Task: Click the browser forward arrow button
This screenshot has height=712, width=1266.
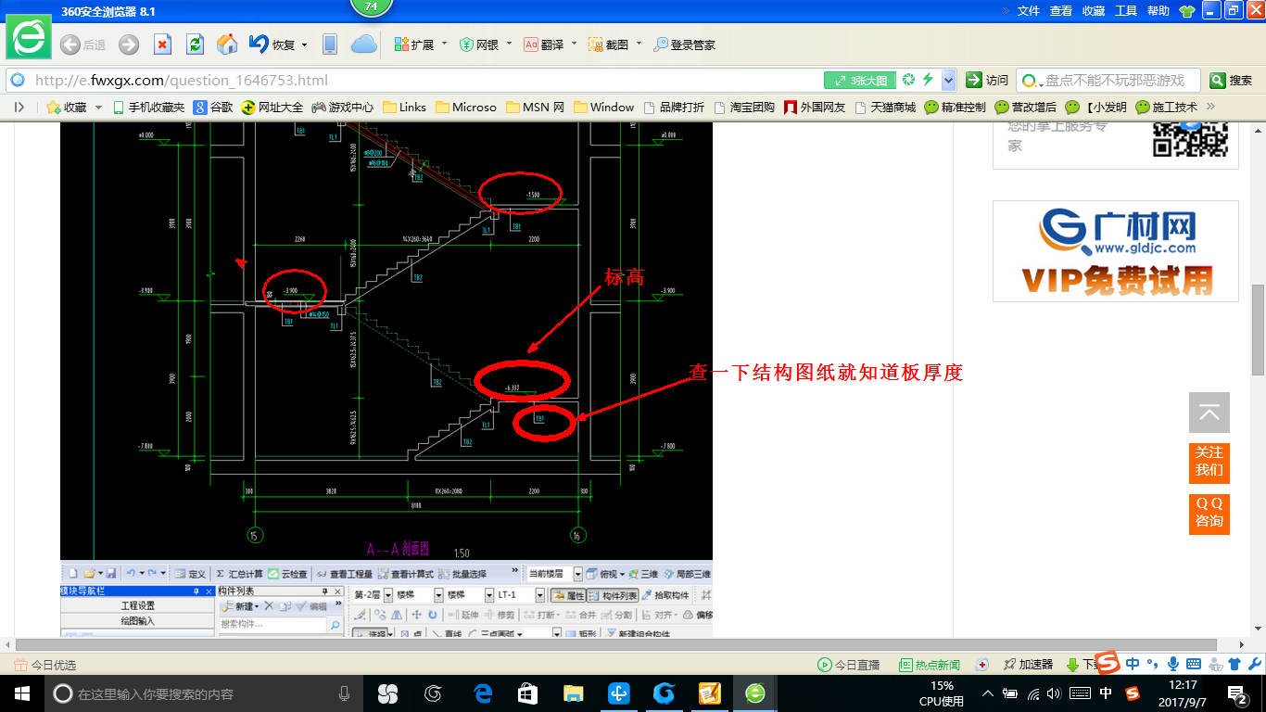Action: [x=129, y=44]
